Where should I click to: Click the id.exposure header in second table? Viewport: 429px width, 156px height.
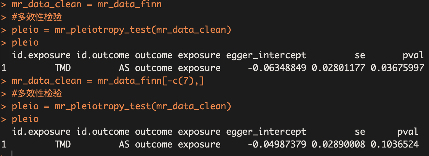(x=41, y=132)
